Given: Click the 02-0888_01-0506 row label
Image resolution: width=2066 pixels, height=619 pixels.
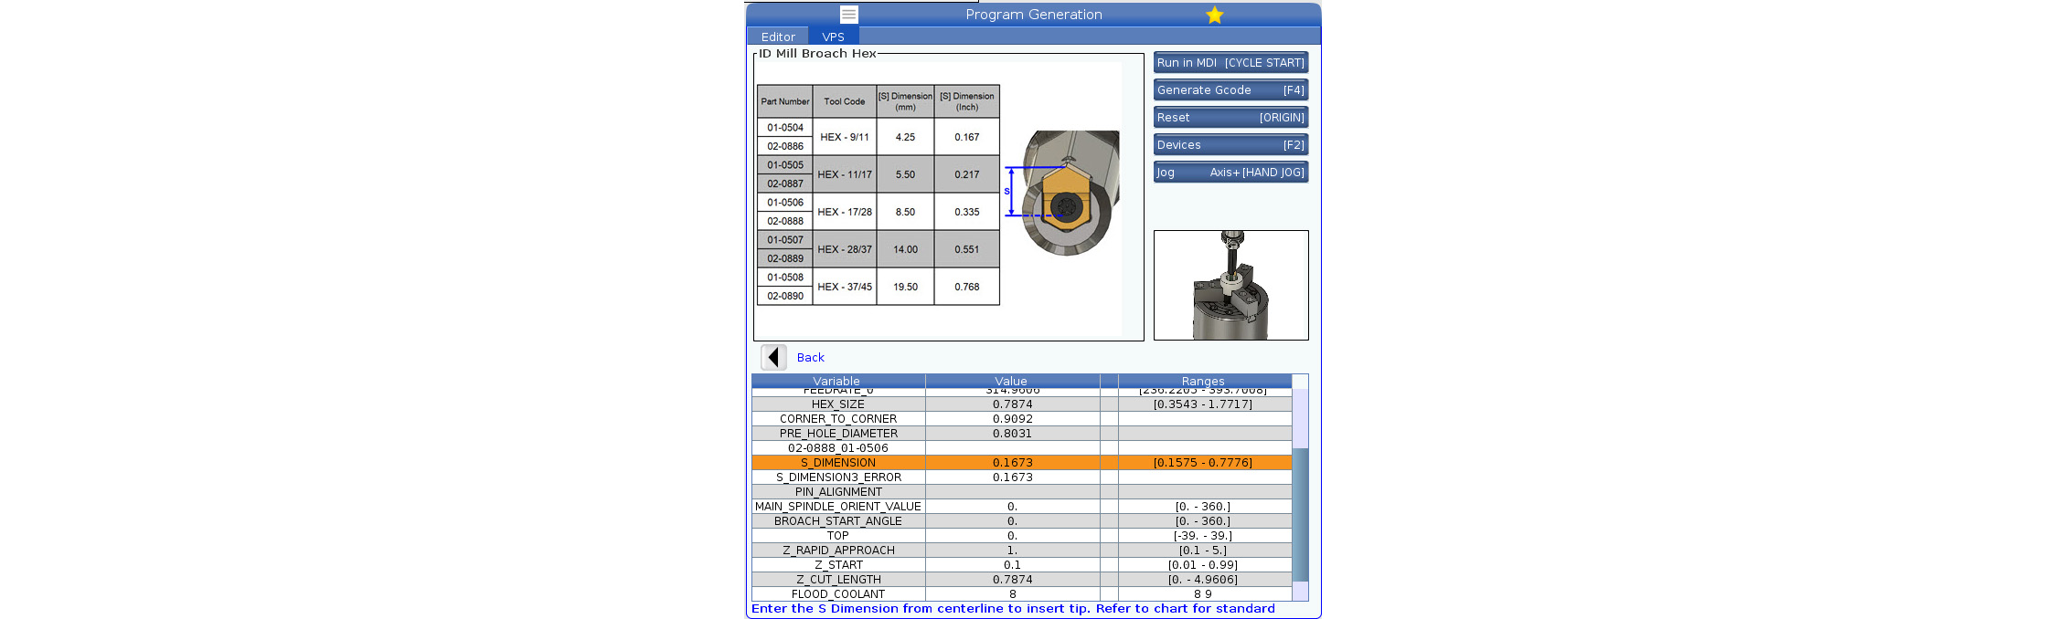Looking at the screenshot, I should [838, 447].
